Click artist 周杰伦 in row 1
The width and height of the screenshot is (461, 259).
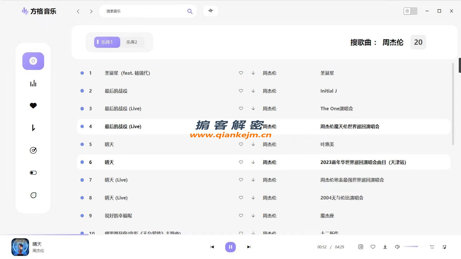coord(269,73)
